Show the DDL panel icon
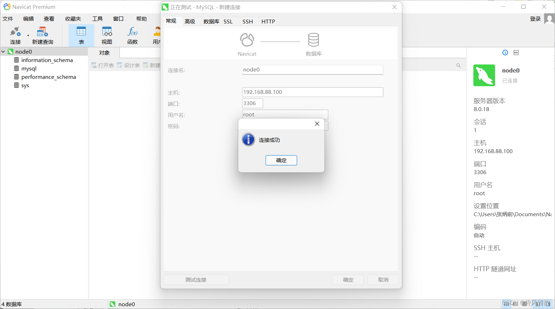The width and height of the screenshot is (555, 309). coord(516,53)
